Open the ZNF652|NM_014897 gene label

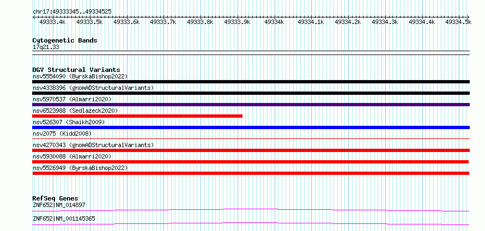[x=59, y=205]
